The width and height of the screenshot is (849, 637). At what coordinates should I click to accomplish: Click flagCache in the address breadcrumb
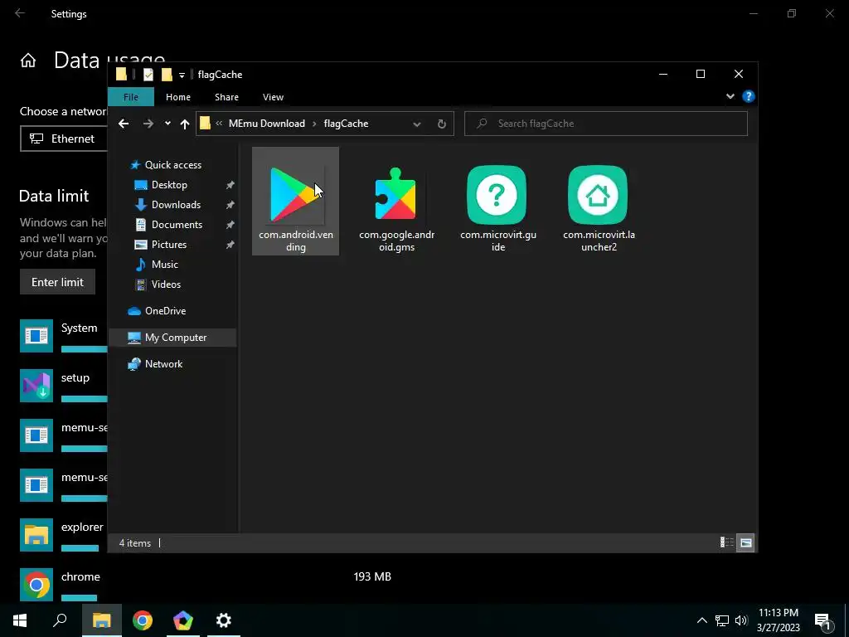coord(346,124)
